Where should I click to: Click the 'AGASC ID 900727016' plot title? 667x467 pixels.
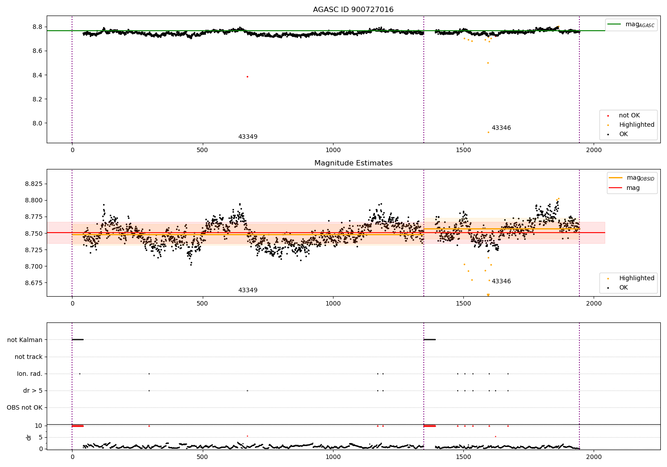point(353,10)
